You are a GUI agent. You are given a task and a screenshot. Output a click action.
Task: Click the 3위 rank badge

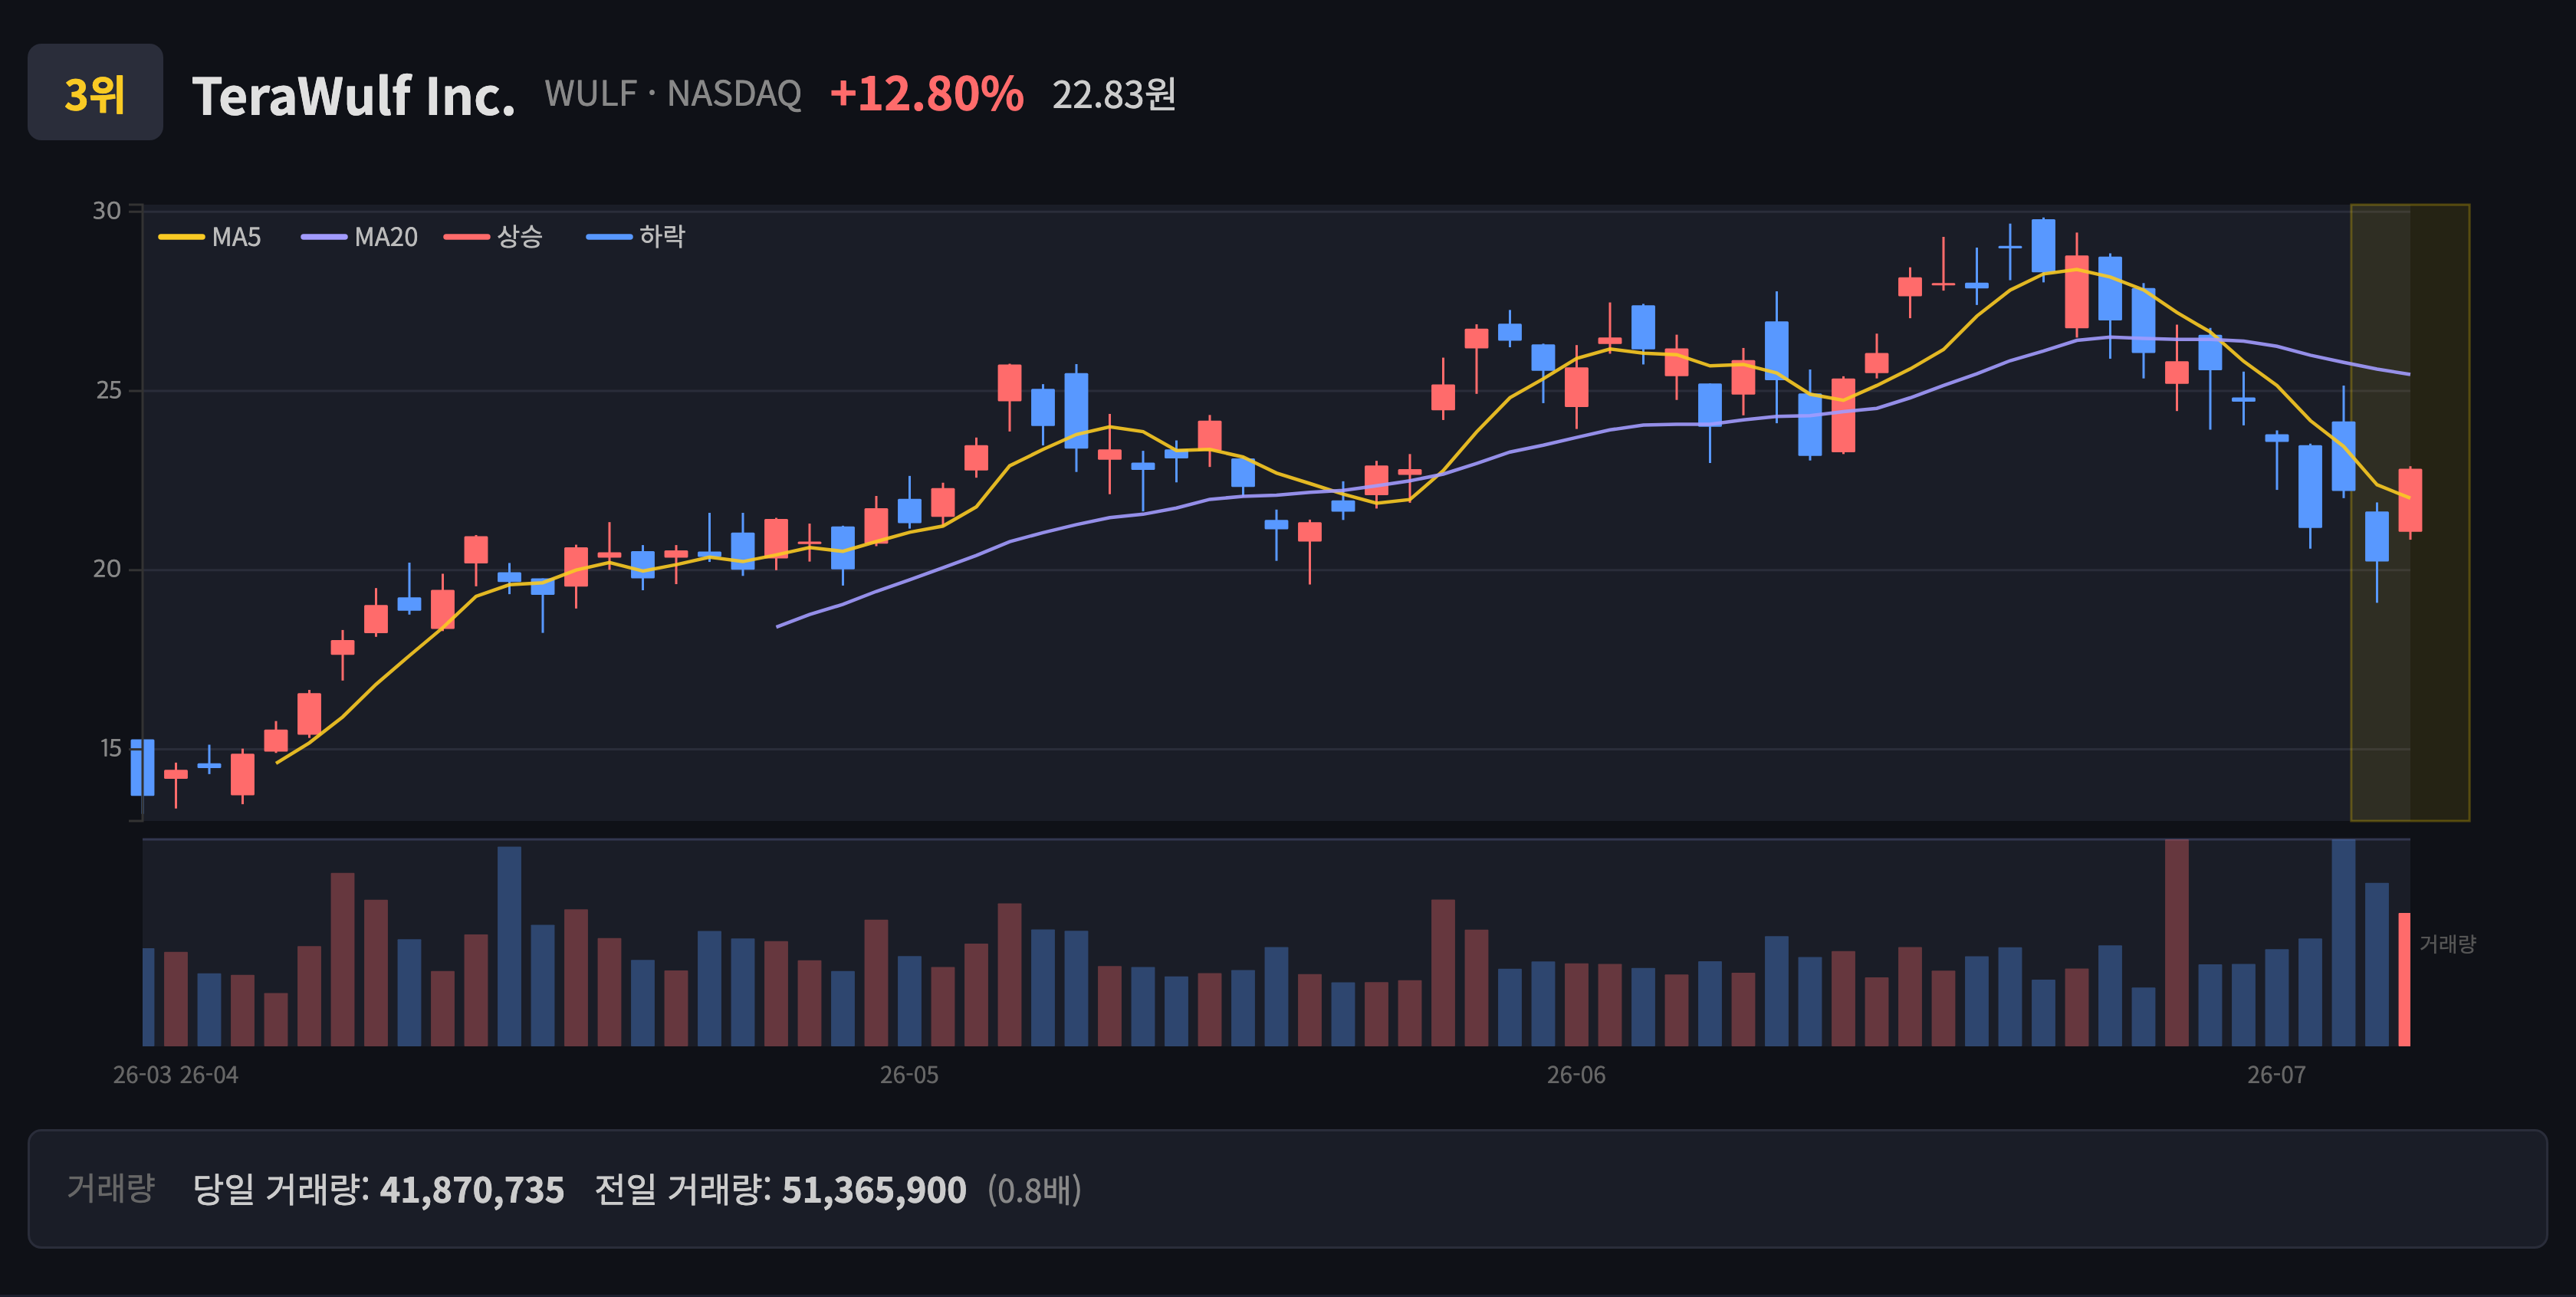[95, 92]
